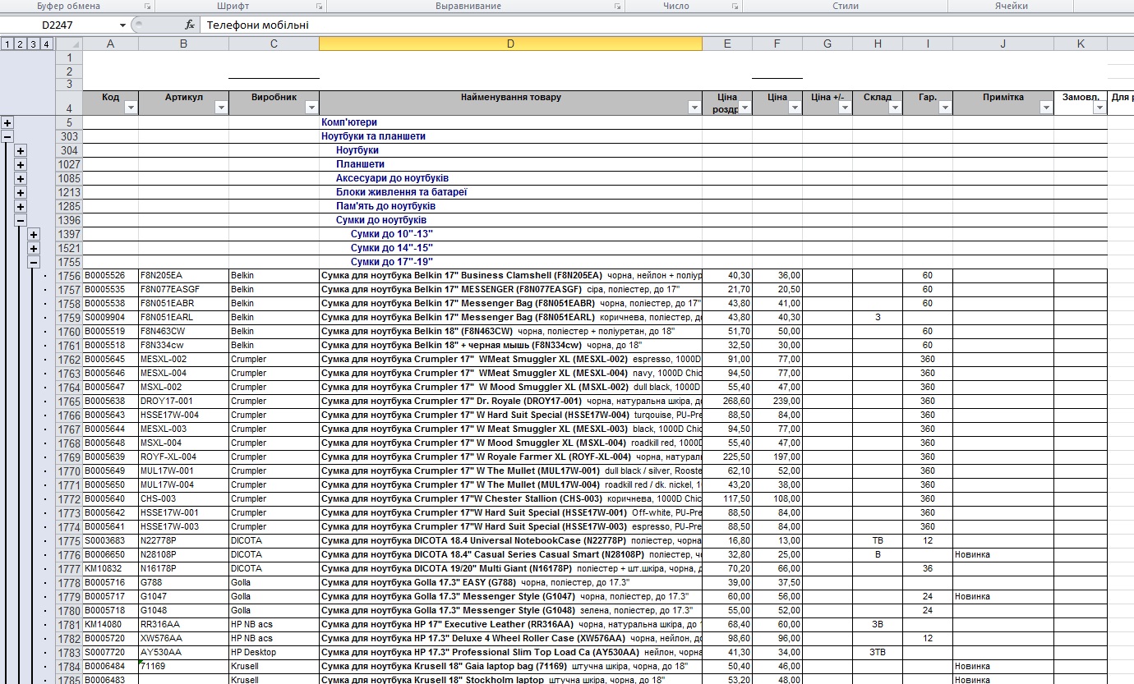Viewport: 1134px width, 684px height.
Task: Select warranty cell 12 in N22778P row
Action: tap(928, 541)
